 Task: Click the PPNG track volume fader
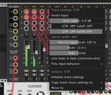(x=44, y=50)
